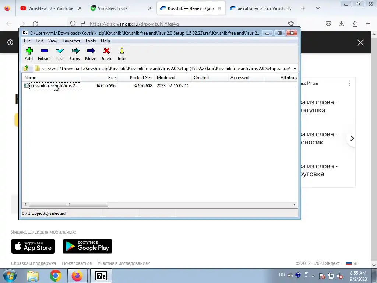This screenshot has height=283, width=377.
Task: Advance the games carousel with the right chevron
Action: coord(352,138)
